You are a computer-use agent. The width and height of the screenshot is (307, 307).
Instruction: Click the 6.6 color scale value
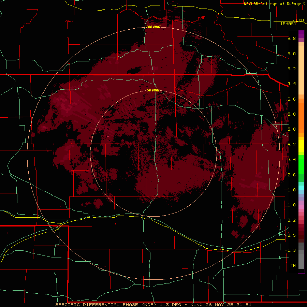(x=292, y=99)
